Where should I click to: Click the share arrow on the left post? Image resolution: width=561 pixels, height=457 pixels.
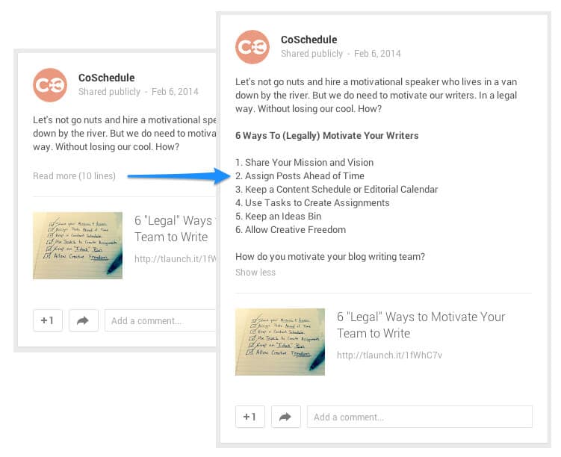[x=84, y=320]
